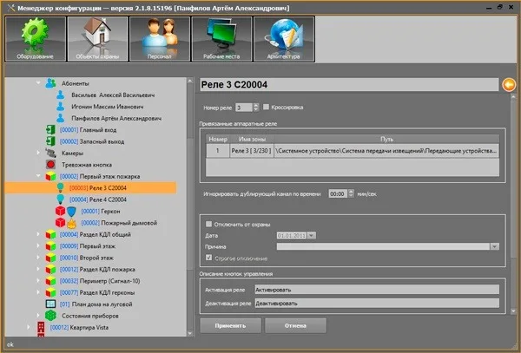Click the orange back arrow icon

(509, 84)
